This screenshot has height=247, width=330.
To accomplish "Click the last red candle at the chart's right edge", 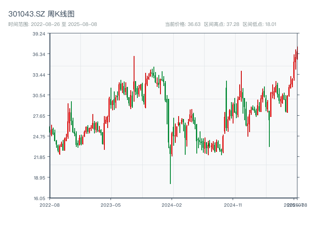I will [297, 53].
